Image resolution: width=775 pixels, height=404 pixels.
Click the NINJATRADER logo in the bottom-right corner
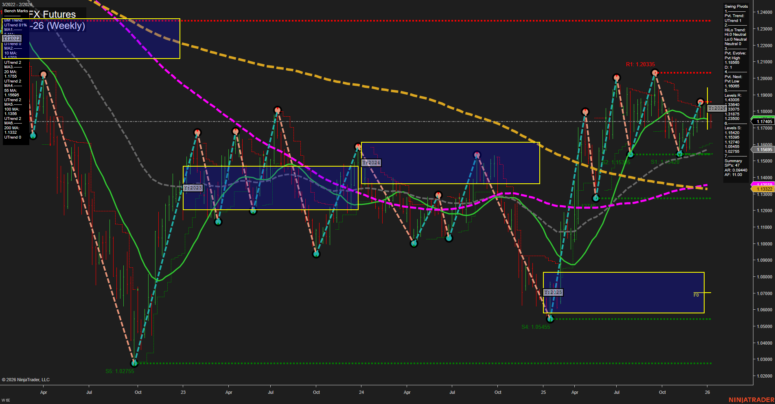751,400
